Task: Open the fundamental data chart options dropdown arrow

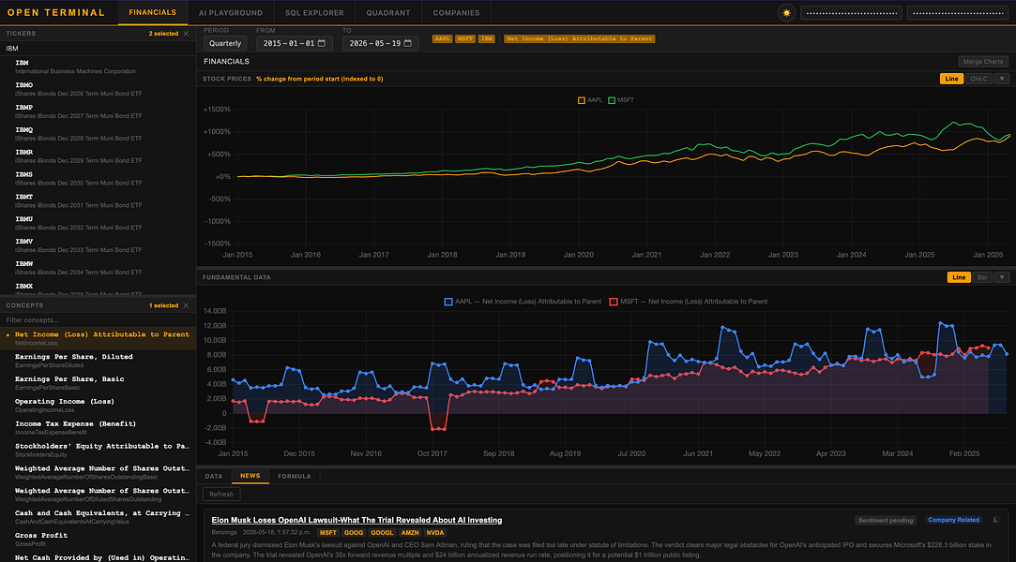Action: (x=1002, y=277)
